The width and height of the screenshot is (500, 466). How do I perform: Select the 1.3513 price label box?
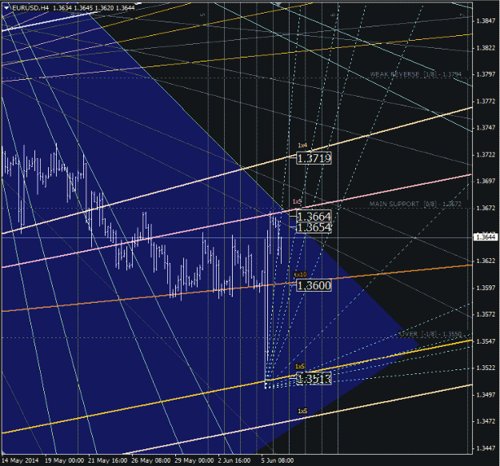click(x=314, y=379)
